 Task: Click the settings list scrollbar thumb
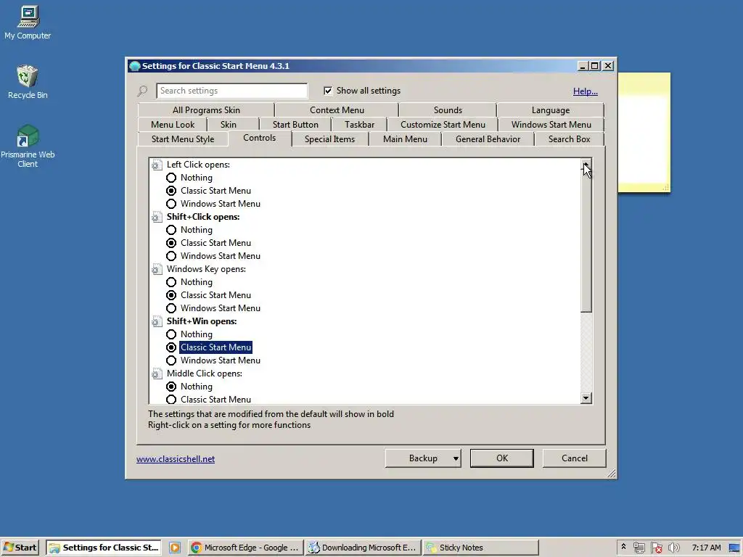(586, 241)
